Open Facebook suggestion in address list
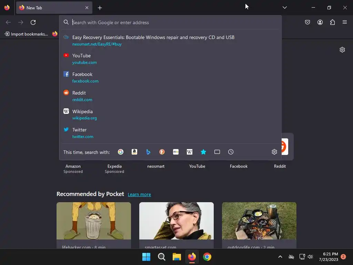 170,78
